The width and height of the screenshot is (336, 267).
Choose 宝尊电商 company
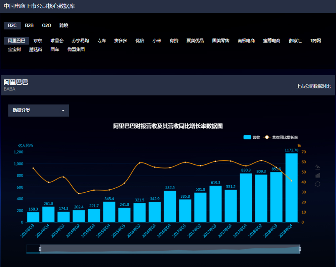click(272, 41)
